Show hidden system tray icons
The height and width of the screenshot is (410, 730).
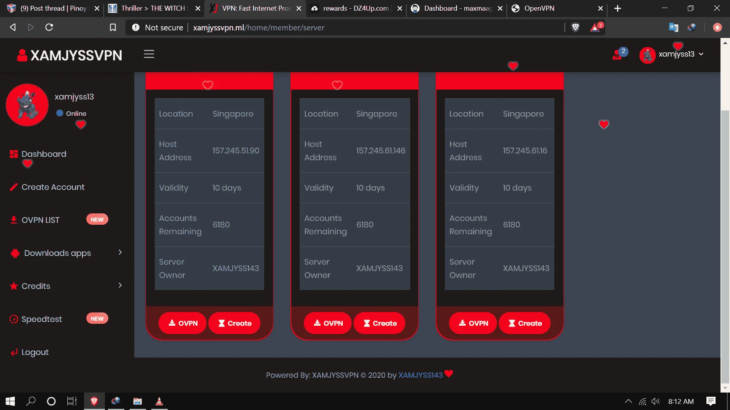(x=628, y=401)
